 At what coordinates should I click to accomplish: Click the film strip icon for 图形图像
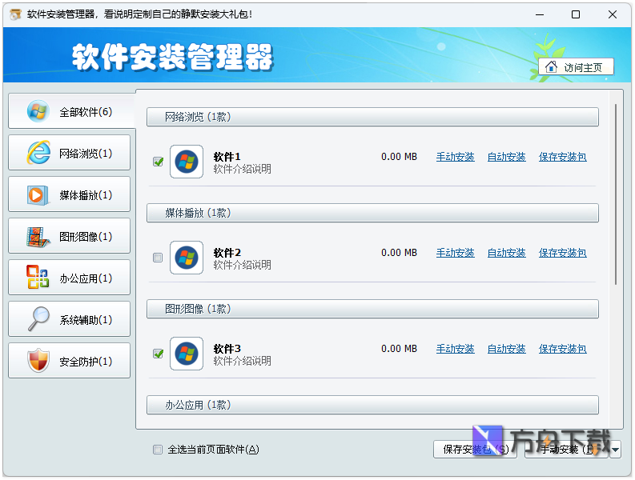pos(38,237)
